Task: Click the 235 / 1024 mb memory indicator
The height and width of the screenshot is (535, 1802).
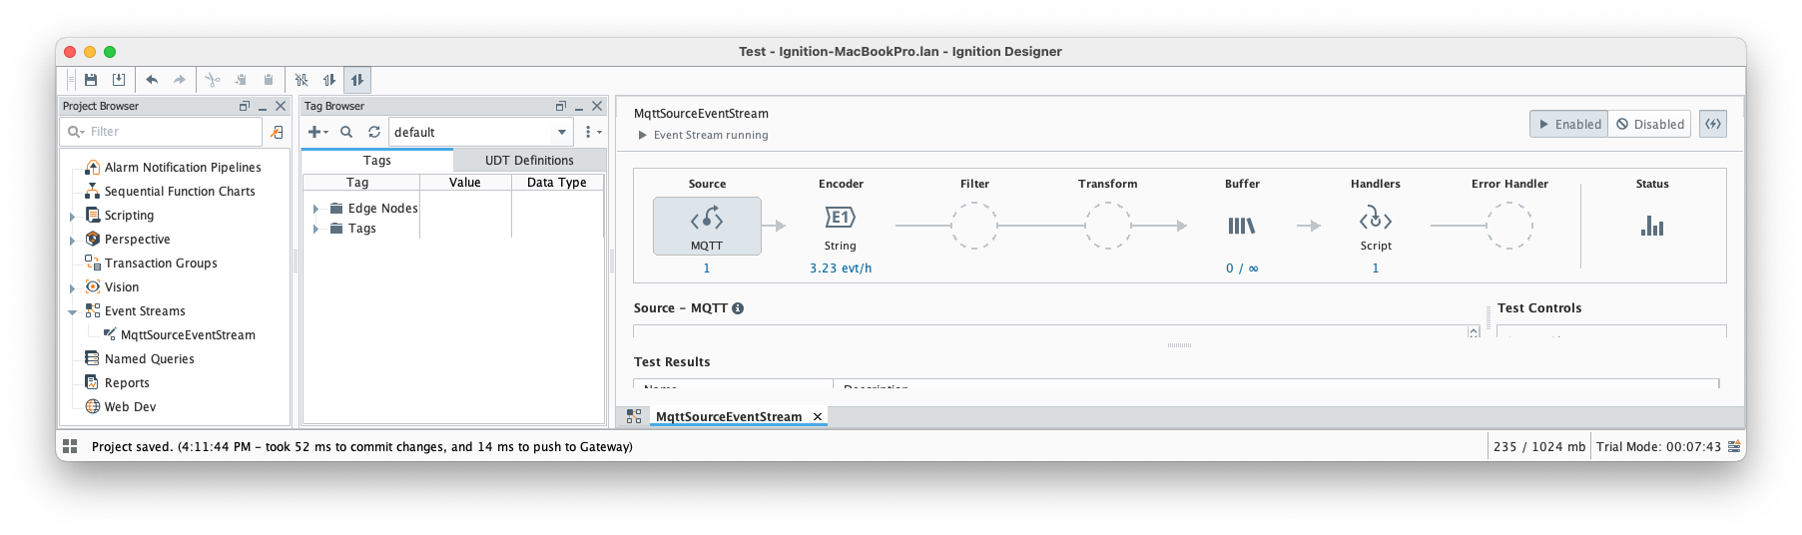Action: click(x=1539, y=447)
